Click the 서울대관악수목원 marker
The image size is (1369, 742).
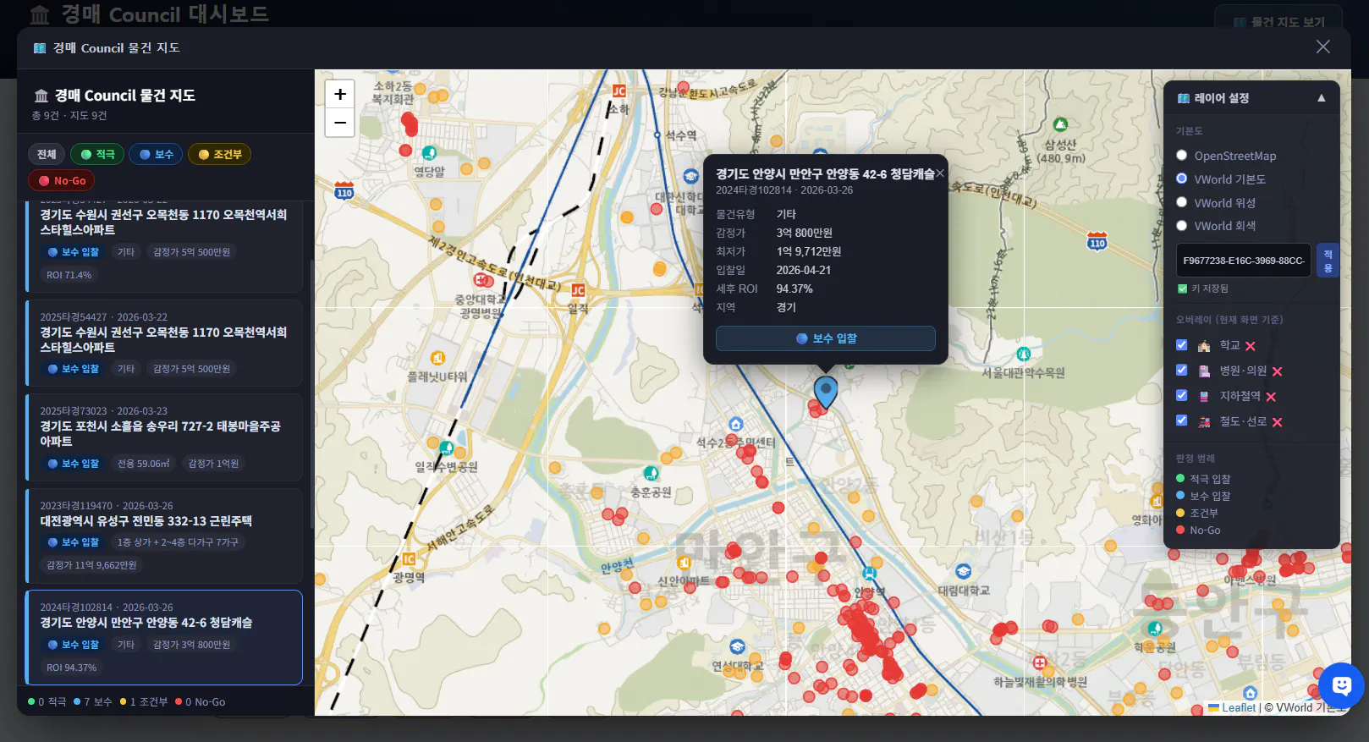(1023, 355)
